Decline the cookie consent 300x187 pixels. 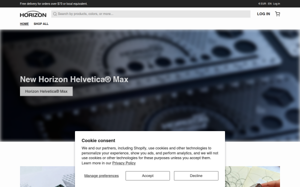click(196, 176)
